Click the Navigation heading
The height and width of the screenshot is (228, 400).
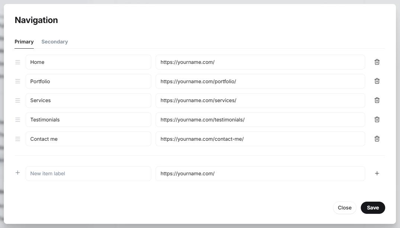pyautogui.click(x=36, y=20)
